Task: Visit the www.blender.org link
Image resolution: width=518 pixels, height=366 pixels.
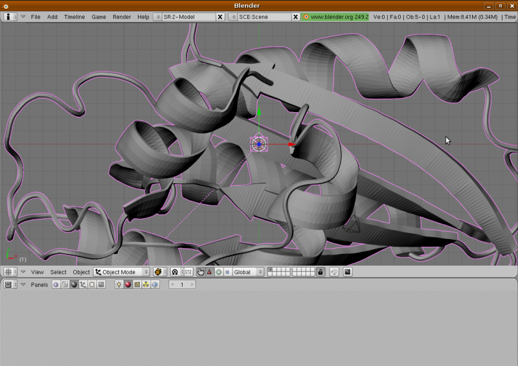Action: coord(335,17)
